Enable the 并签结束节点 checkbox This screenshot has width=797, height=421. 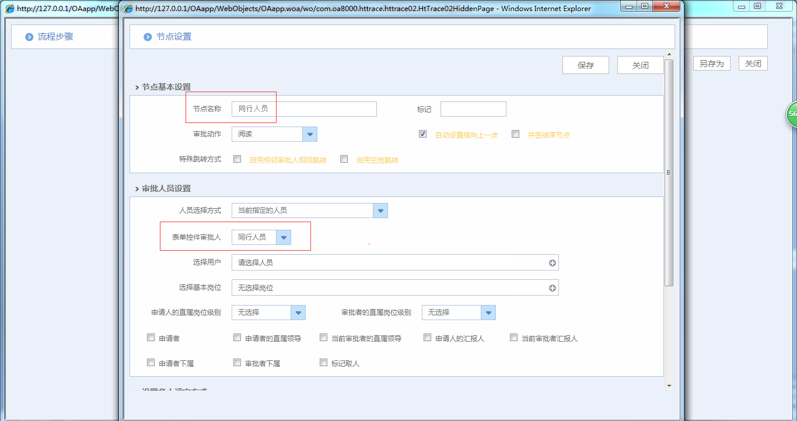pyautogui.click(x=515, y=134)
